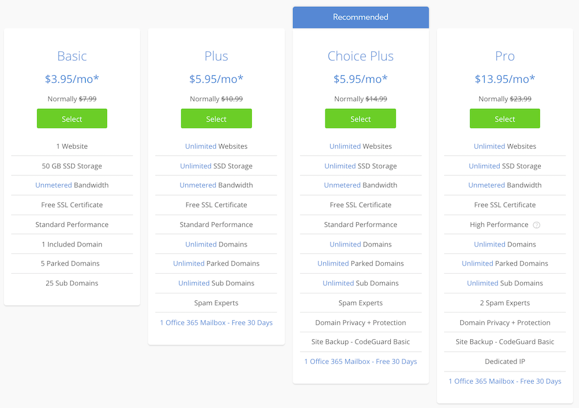Image resolution: width=579 pixels, height=408 pixels.
Task: Select the Pro hosting plan
Action: pos(505,119)
